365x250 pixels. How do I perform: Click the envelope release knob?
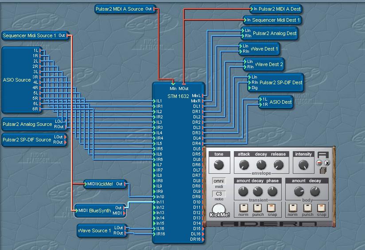pyautogui.click(x=279, y=165)
